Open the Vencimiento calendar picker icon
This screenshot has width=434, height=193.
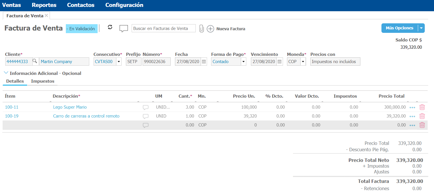point(280,62)
